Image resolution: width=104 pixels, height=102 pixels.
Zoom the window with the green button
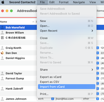tap(11, 11)
